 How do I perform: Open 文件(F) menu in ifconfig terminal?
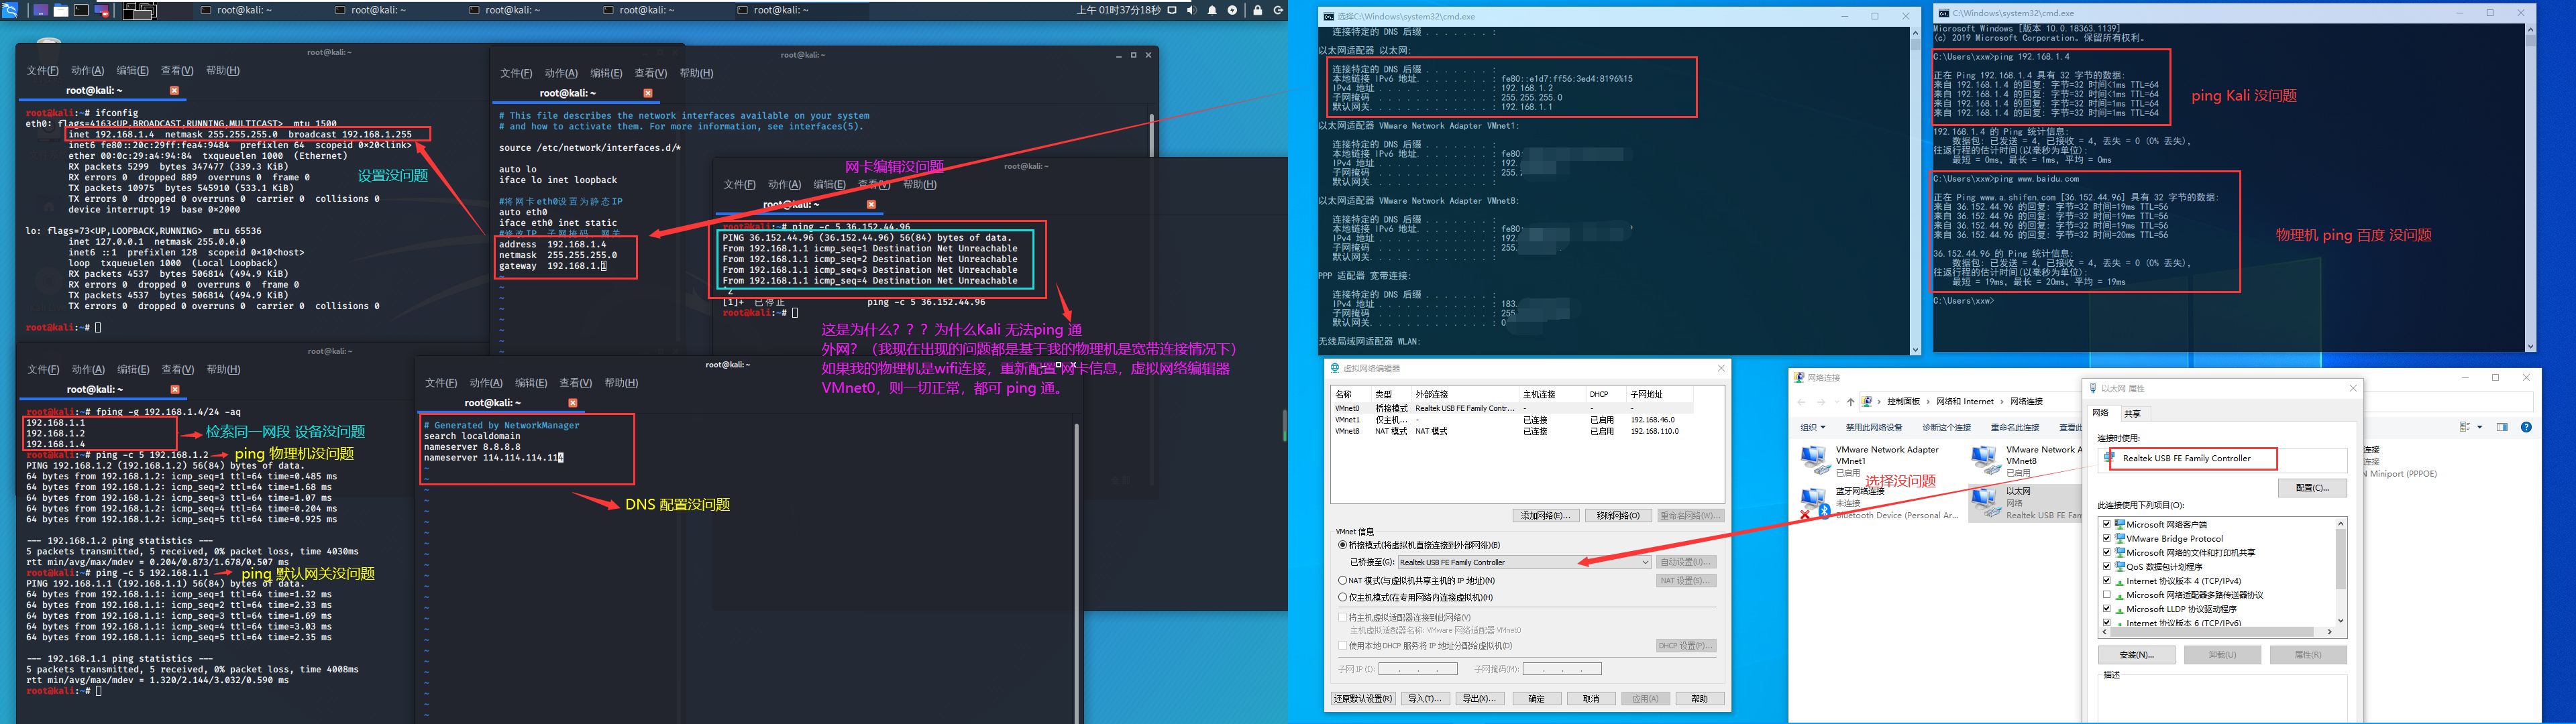[42, 71]
